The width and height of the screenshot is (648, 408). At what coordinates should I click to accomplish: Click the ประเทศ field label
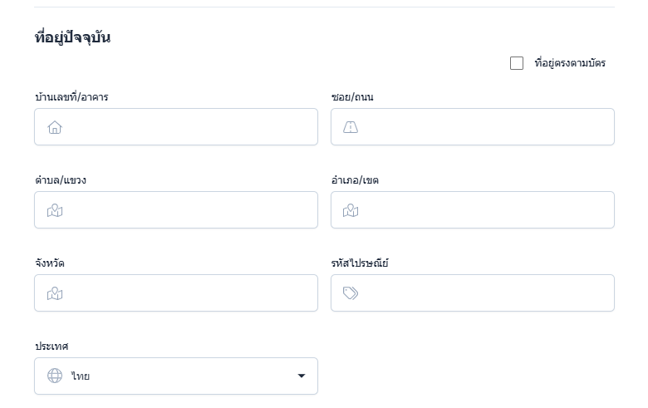[x=52, y=347]
